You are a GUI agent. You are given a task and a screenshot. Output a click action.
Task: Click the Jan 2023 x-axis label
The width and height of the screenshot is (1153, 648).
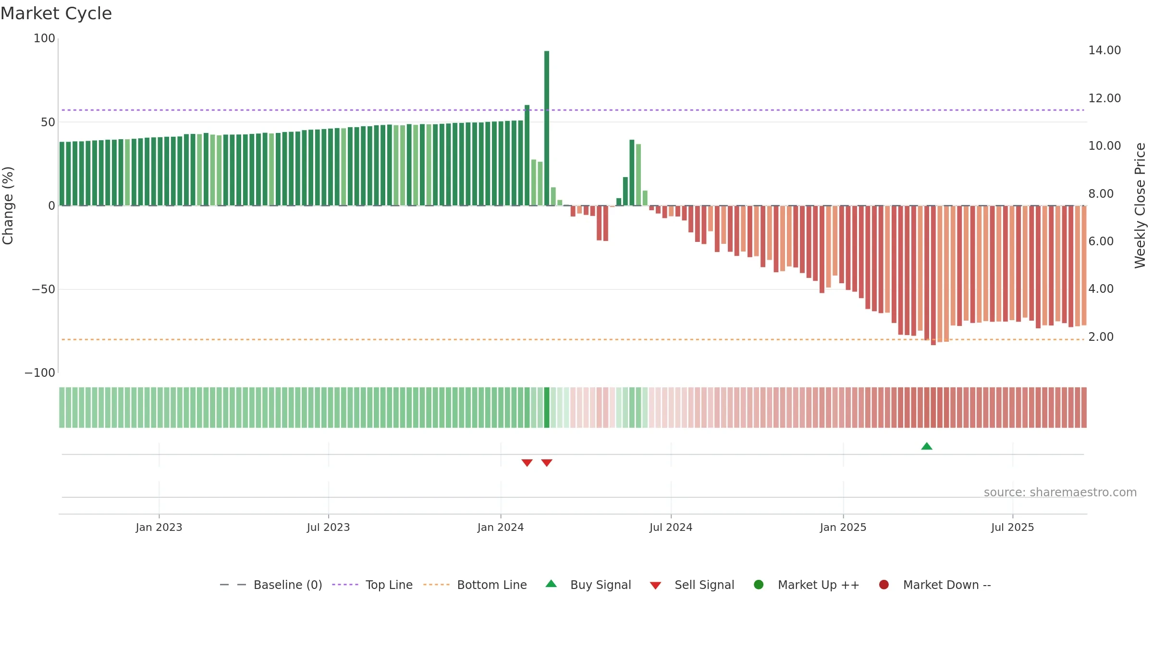pyautogui.click(x=159, y=528)
